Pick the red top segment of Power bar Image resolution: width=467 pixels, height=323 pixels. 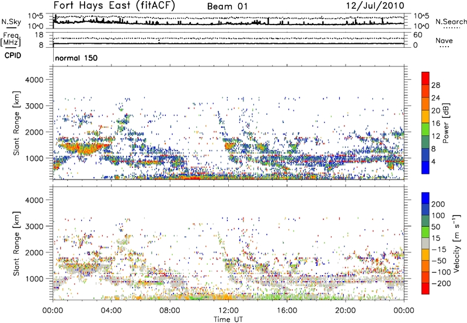coord(426,78)
